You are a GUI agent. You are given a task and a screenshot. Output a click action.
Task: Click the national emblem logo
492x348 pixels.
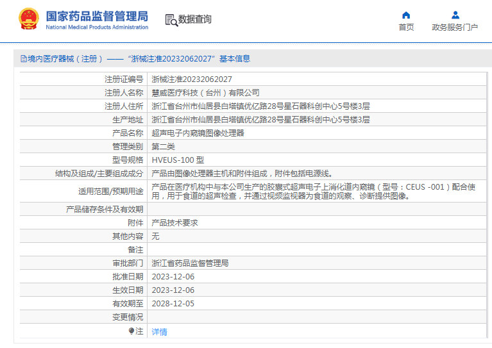pos(29,19)
